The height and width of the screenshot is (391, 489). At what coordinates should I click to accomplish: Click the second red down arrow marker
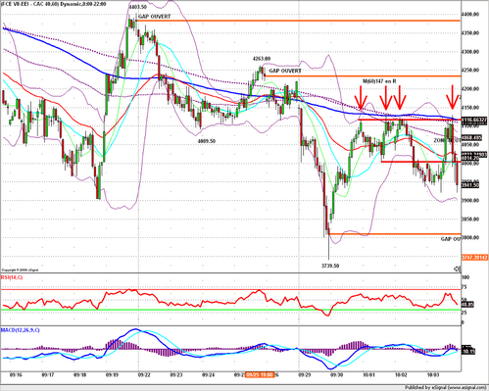(386, 97)
